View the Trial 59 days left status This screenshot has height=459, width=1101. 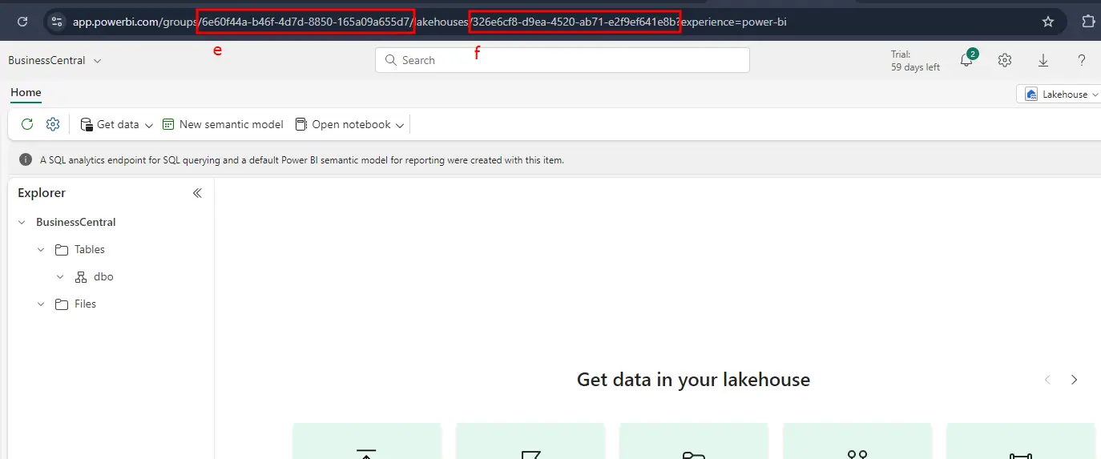click(x=915, y=61)
